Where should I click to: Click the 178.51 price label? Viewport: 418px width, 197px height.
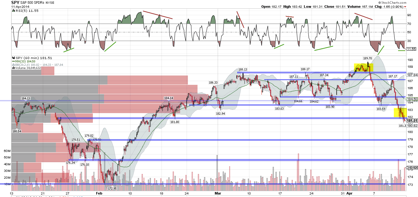coord(76,140)
